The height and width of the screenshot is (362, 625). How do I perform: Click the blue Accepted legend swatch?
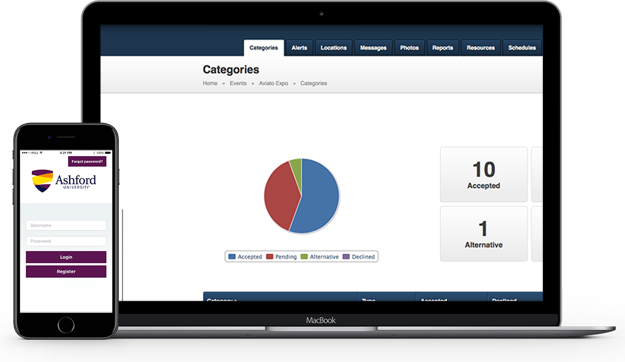point(232,257)
